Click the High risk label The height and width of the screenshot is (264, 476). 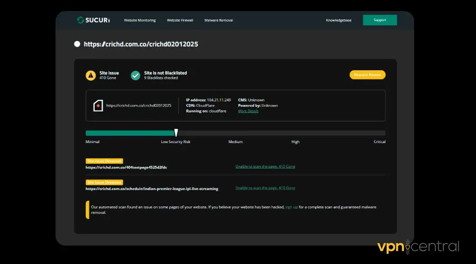295,142
